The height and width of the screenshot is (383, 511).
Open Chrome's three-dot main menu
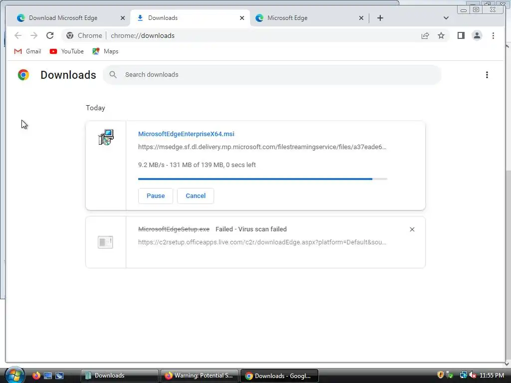[x=493, y=35]
